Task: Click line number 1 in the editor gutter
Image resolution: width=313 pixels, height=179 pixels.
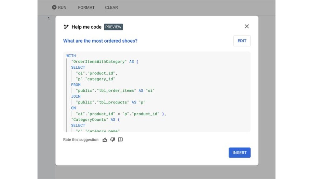Action: (x=48, y=18)
